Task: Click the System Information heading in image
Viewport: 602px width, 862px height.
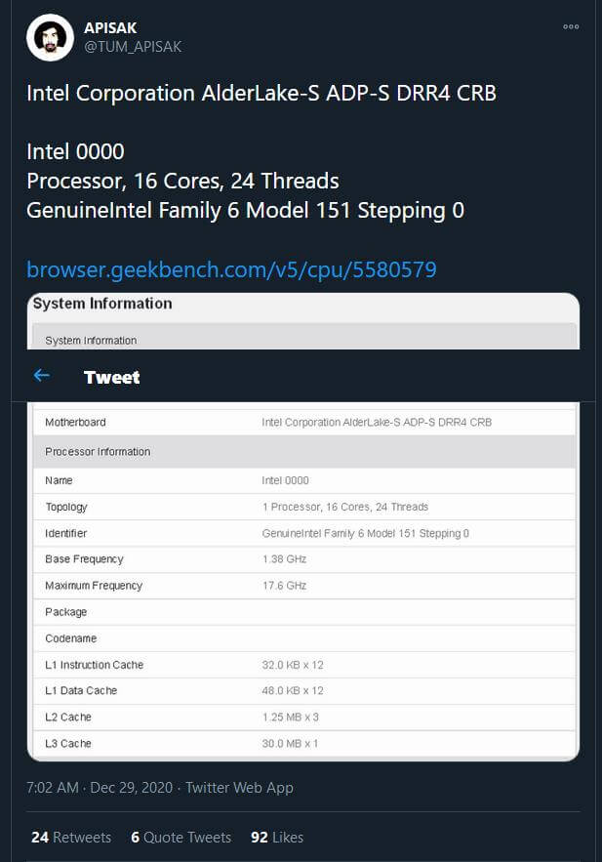Action: (x=102, y=304)
